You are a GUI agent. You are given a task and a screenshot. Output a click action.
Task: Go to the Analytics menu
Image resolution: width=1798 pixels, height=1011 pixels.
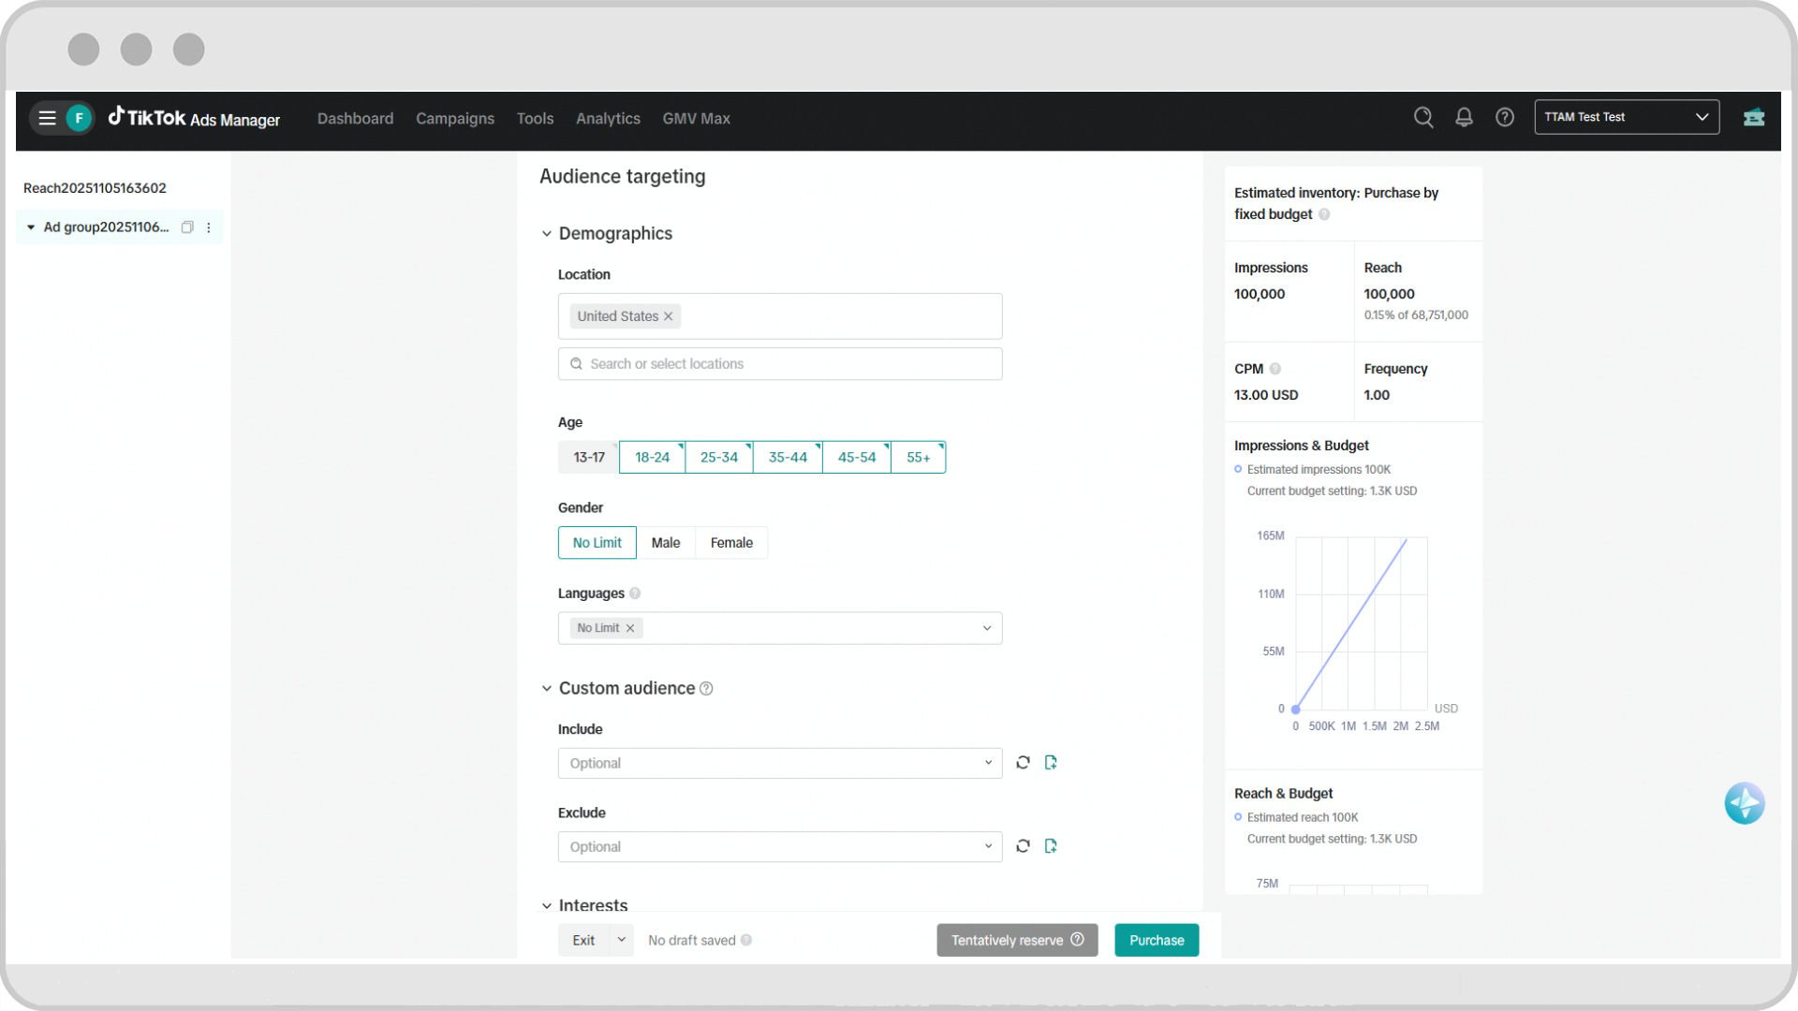coord(608,119)
